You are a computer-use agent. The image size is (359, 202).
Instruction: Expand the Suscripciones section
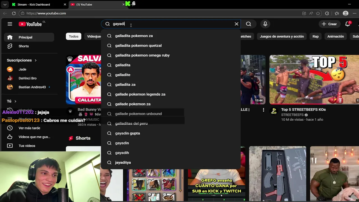[x=22, y=60]
